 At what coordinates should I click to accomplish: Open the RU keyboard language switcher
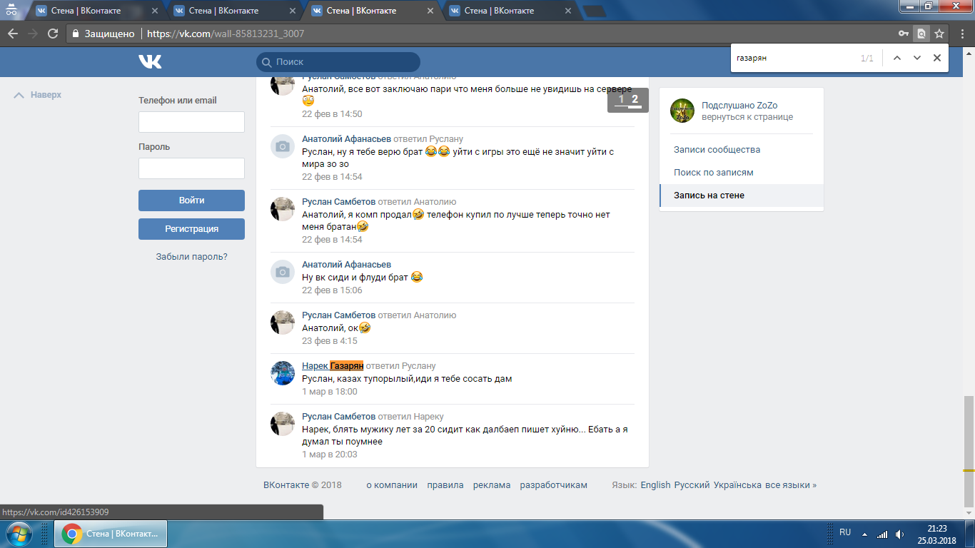[844, 532]
